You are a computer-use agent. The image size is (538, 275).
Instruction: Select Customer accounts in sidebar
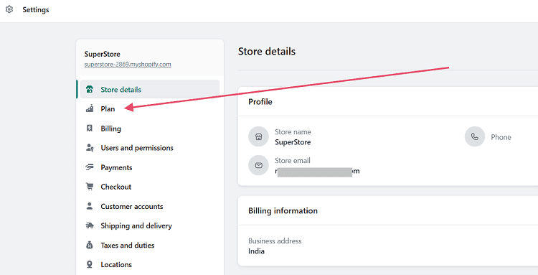click(150, 206)
